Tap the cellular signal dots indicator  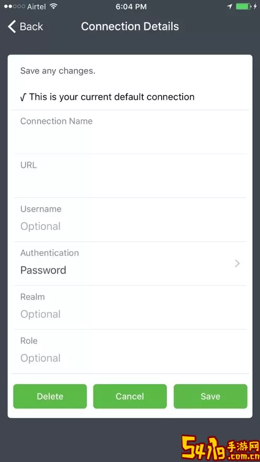click(x=15, y=6)
